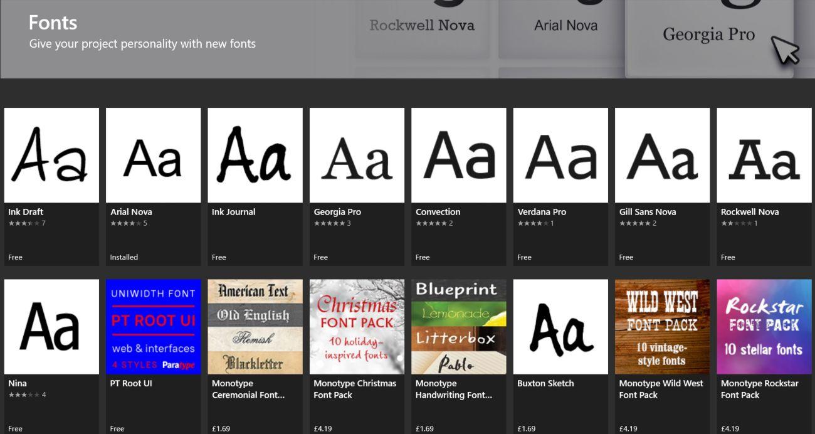Click the Convection font name
815x434 pixels.
tap(438, 212)
